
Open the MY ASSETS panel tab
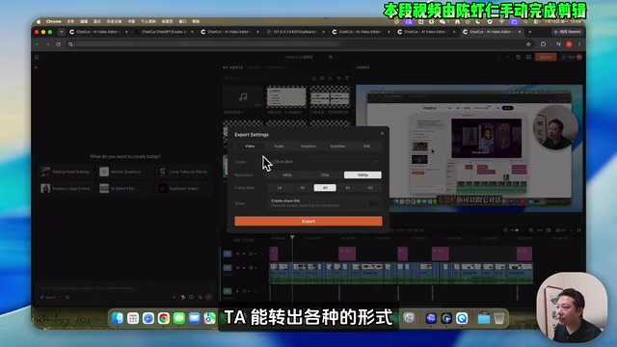pyautogui.click(x=232, y=67)
